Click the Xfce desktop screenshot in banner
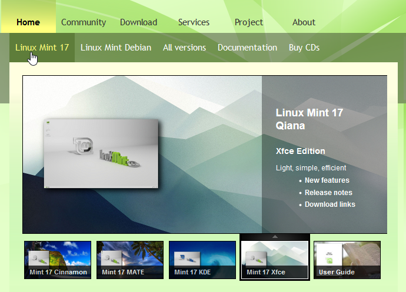The width and height of the screenshot is (406, 292). point(102,154)
